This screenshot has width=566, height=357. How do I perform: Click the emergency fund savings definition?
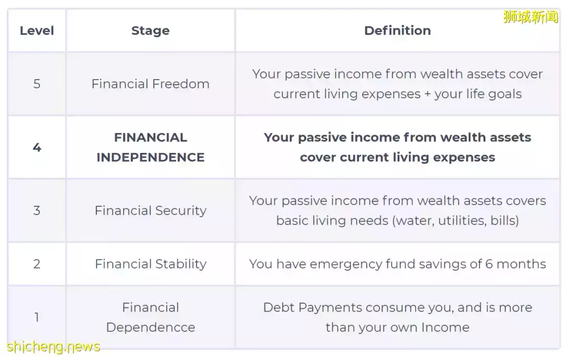[397, 264]
